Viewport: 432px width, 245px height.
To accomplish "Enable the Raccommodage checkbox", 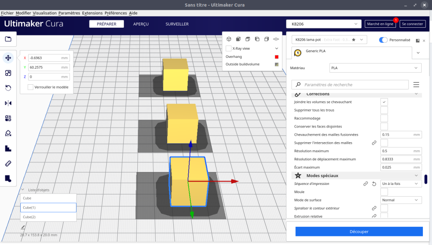I will tap(384, 118).
